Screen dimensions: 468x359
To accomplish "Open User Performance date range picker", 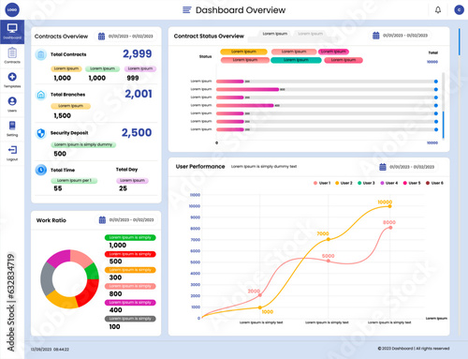I will [x=407, y=167].
